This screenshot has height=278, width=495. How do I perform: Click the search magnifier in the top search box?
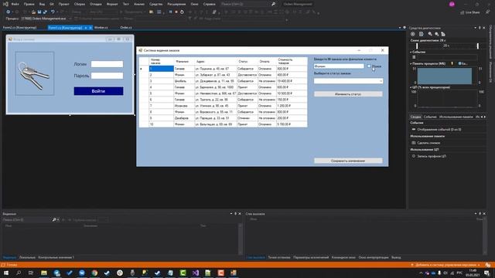[x=273, y=4]
